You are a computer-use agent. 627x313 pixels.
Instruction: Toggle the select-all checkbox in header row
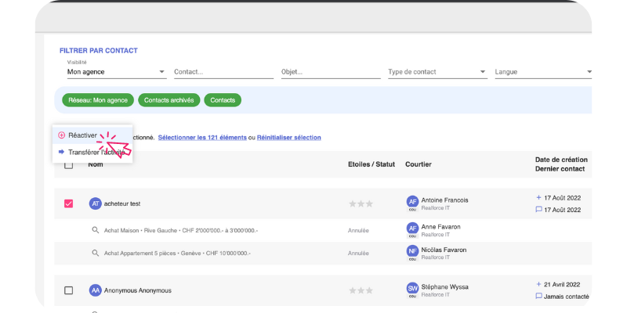69,164
